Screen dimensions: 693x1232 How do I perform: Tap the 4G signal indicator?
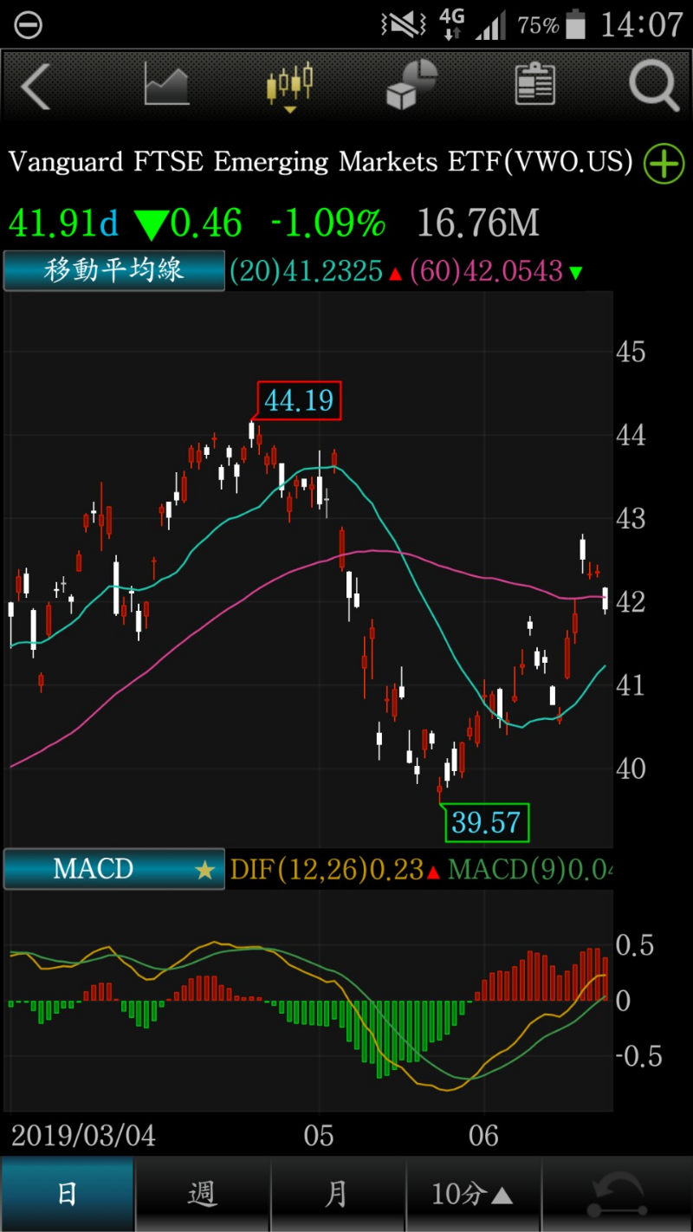pos(452,24)
